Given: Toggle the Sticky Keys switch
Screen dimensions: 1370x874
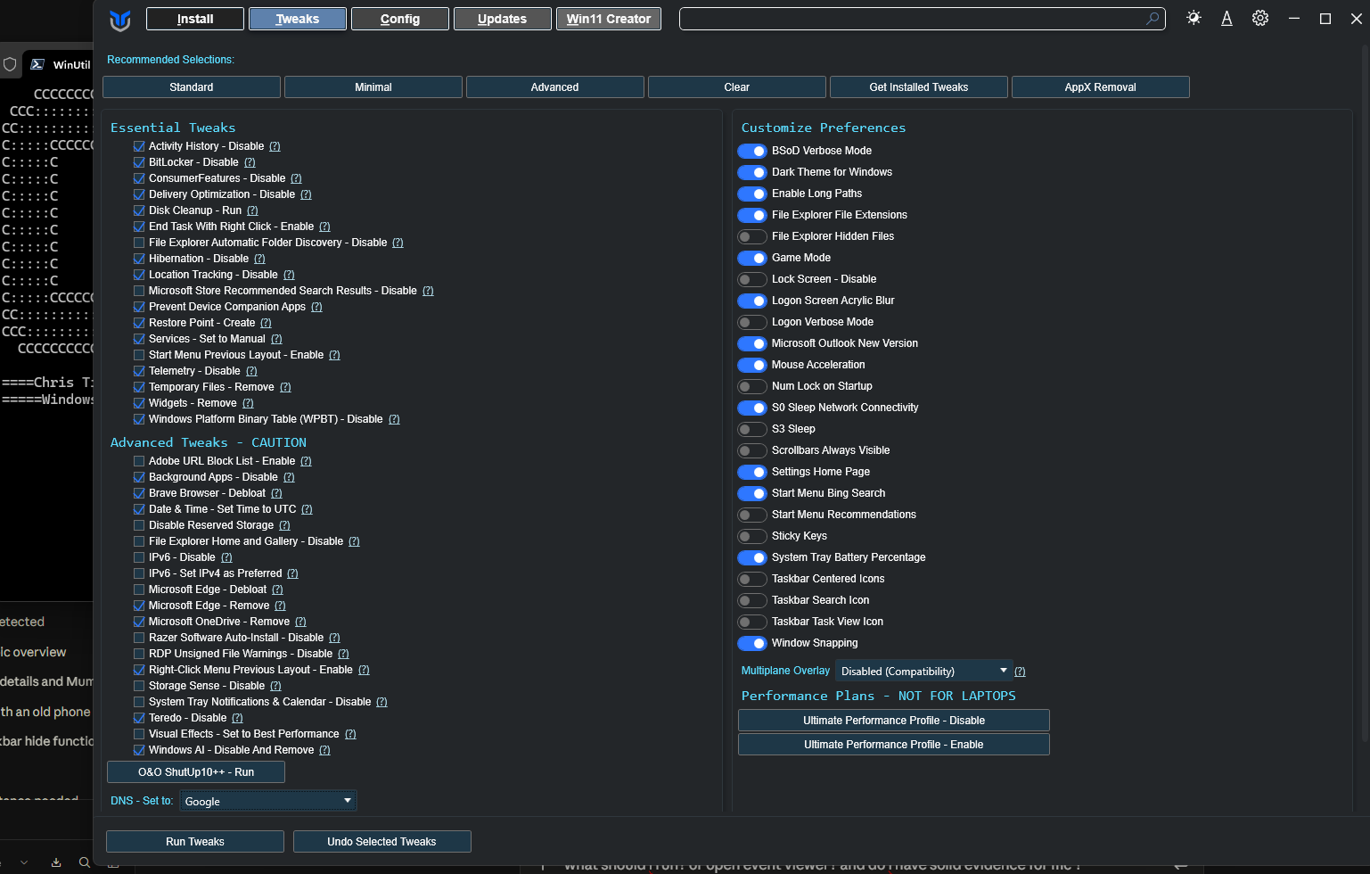Looking at the screenshot, I should [x=752, y=536].
